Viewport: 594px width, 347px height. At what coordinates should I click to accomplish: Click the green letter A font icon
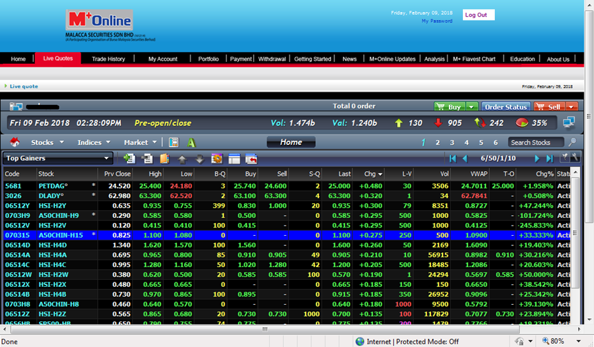click(x=191, y=143)
